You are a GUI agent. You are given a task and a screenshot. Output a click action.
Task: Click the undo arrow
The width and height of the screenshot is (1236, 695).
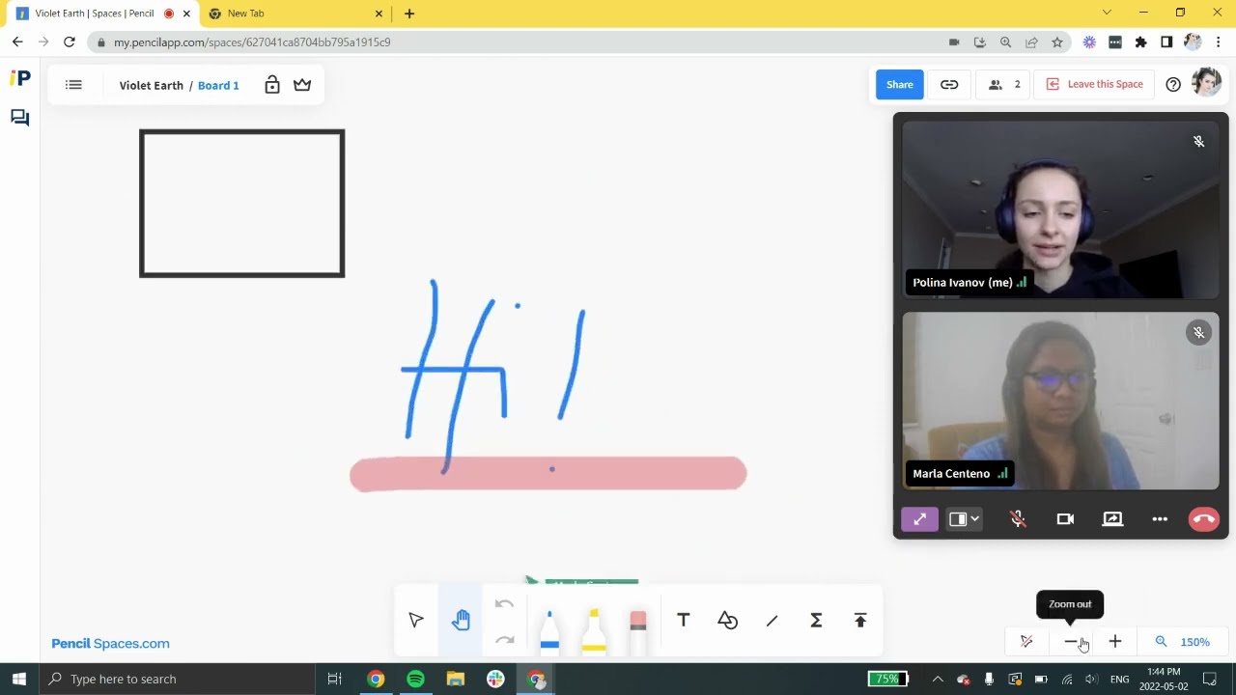click(504, 604)
